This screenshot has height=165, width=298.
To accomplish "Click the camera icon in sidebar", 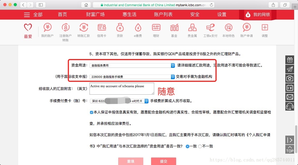I will pyautogui.click(x=290, y=78).
